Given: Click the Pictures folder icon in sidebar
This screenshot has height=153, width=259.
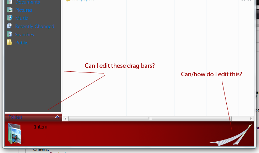Looking at the screenshot, I should (10, 10).
